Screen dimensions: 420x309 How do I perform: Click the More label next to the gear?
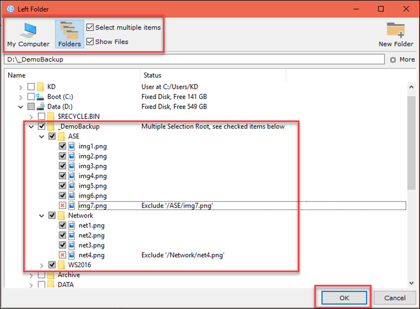point(407,59)
